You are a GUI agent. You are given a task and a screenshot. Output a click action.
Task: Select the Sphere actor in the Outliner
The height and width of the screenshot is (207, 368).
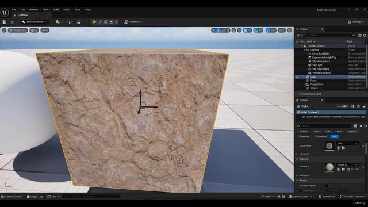[314, 88]
